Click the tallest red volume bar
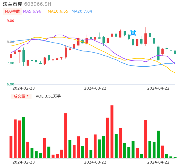The height and width of the screenshot is (166, 188). 112,131
